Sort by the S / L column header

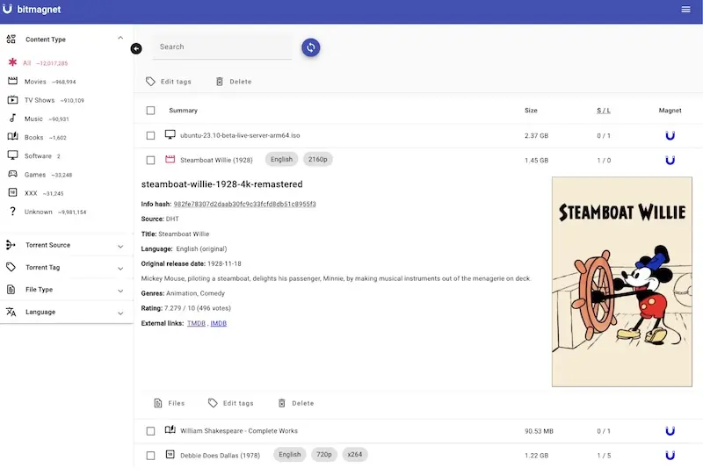[604, 111]
